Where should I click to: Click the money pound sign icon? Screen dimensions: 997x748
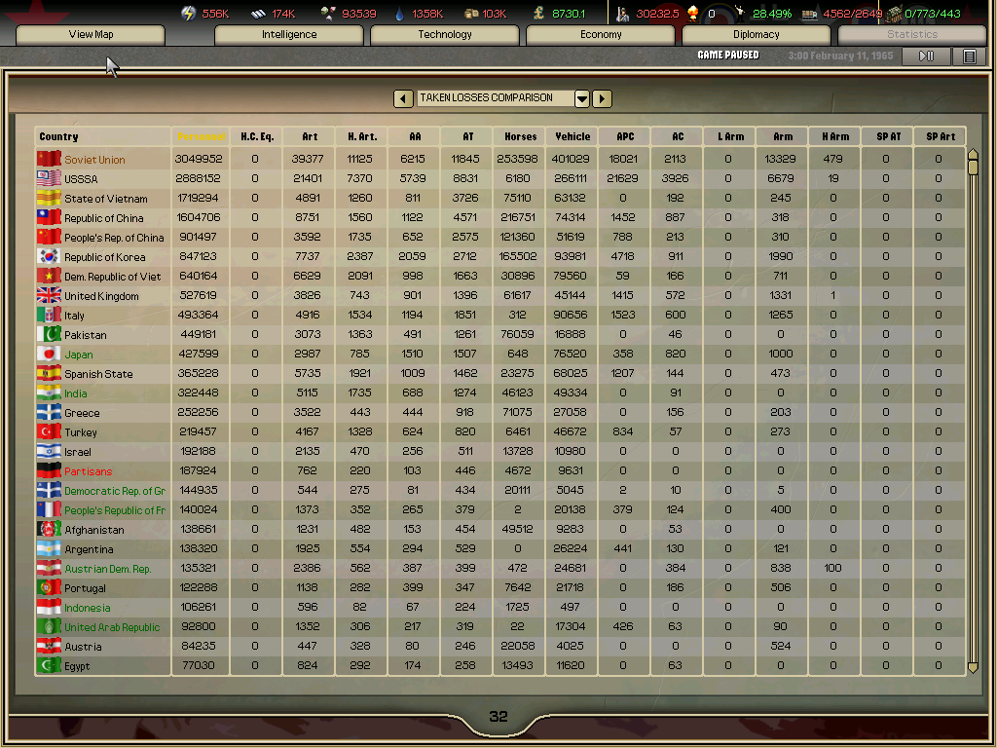tap(538, 14)
